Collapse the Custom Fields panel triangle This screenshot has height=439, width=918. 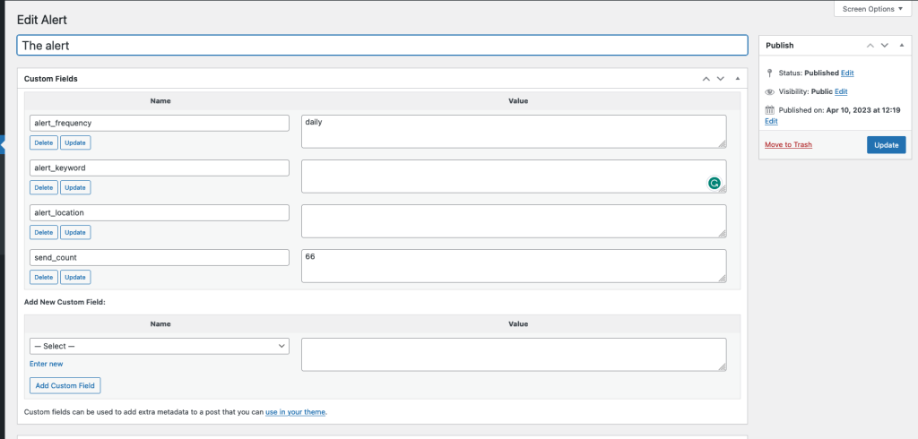[738, 79]
